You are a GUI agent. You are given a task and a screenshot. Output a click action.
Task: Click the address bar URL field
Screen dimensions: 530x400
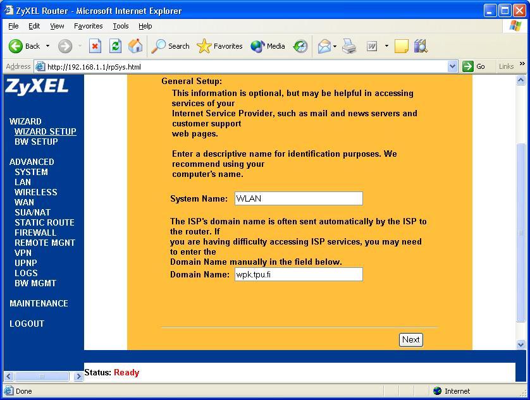pyautogui.click(x=246, y=66)
